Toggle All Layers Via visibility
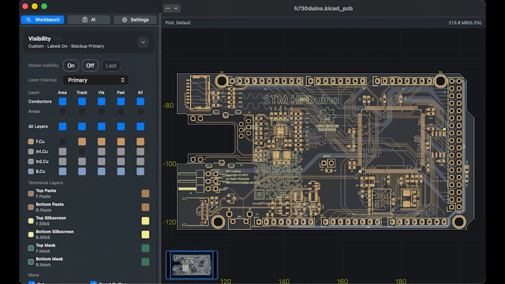The image size is (505, 284). click(102, 127)
